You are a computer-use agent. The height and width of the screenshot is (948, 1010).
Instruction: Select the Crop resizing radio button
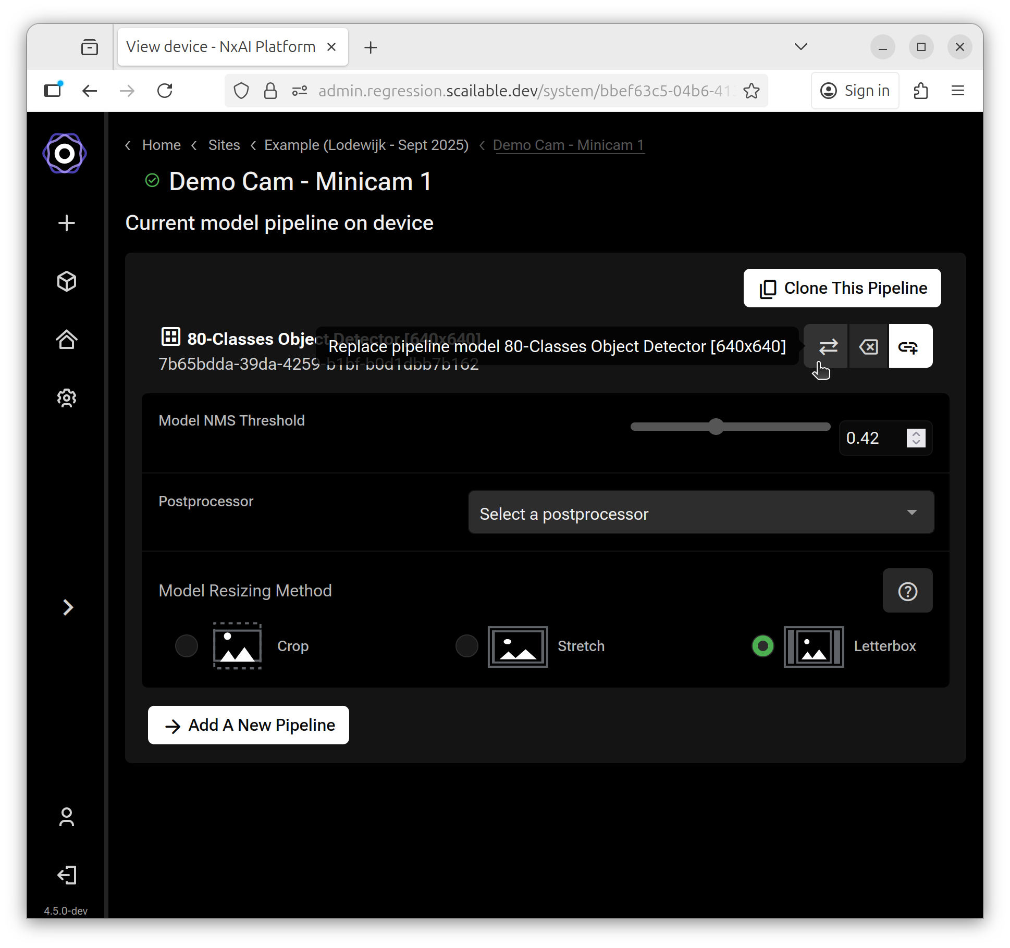coord(187,646)
